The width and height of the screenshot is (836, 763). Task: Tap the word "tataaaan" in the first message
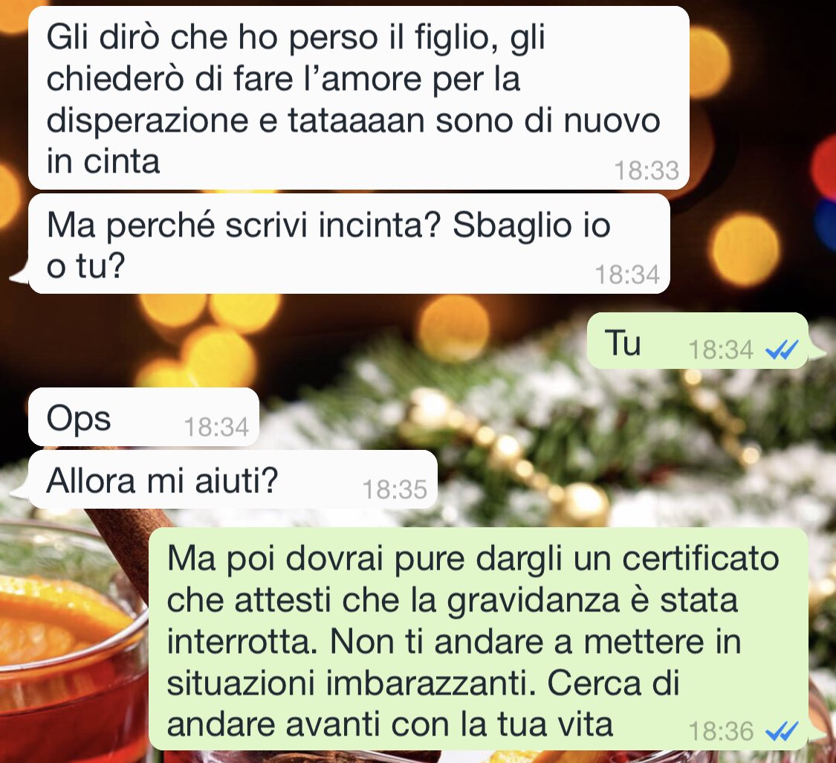click(356, 120)
